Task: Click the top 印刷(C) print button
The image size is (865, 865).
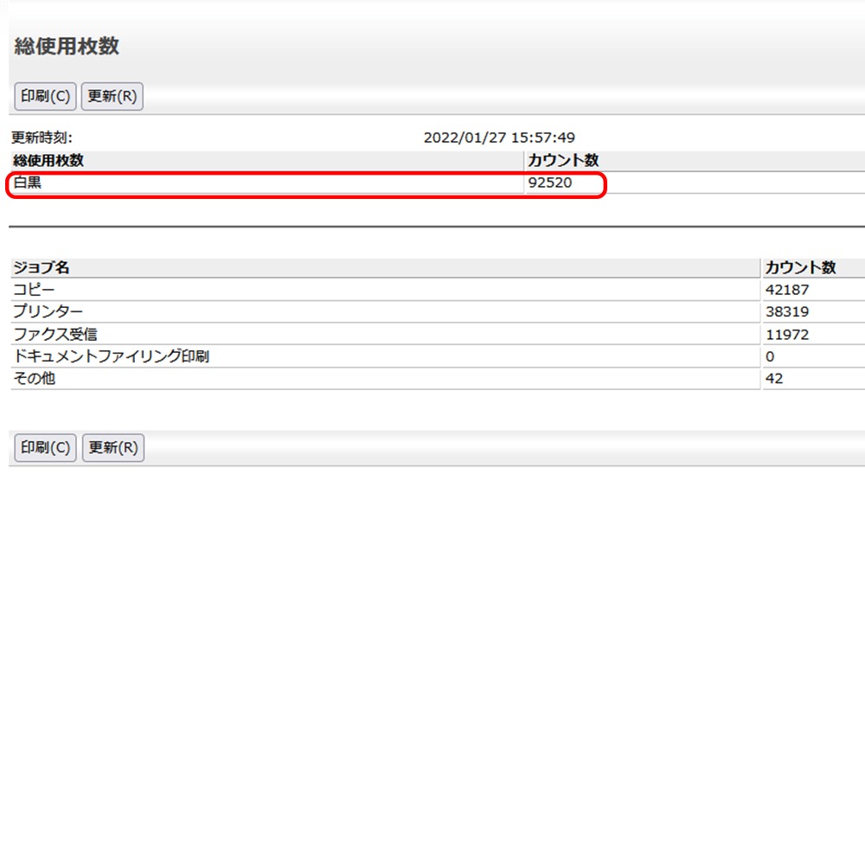Action: click(45, 96)
